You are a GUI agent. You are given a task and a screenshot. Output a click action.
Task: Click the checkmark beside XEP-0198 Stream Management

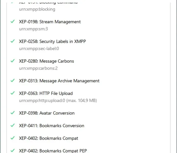[x=12, y=22]
